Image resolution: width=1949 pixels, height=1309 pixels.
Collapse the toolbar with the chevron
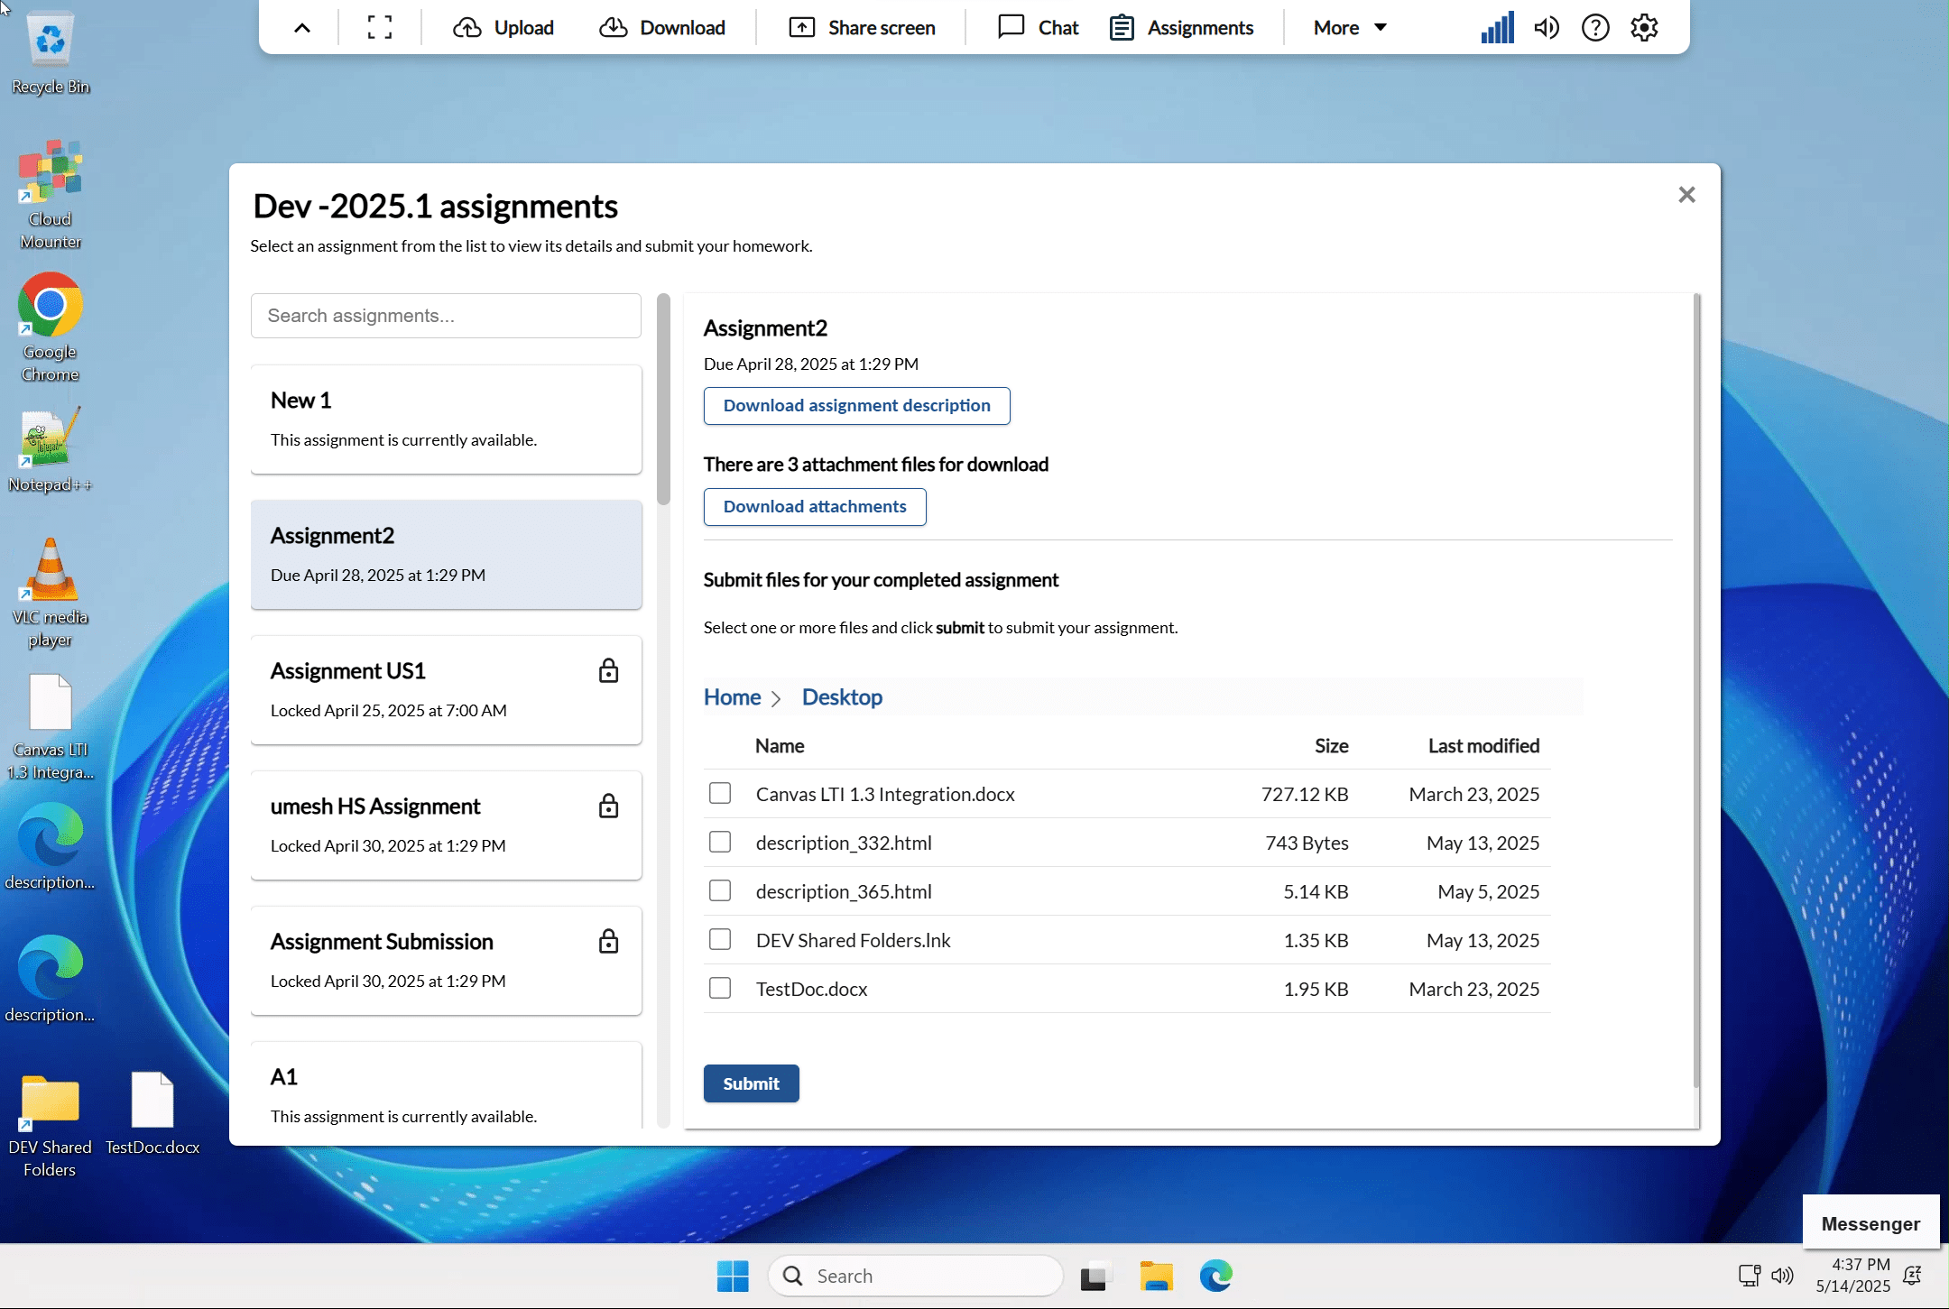click(300, 27)
